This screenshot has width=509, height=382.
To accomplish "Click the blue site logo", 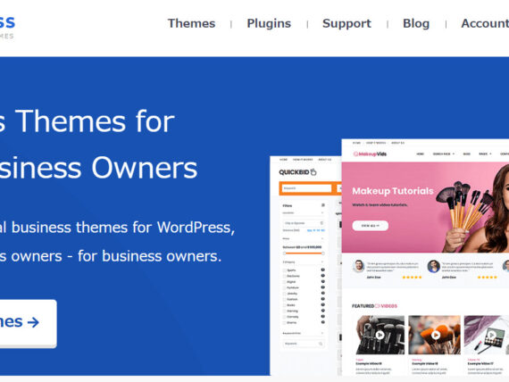I will [7, 27].
